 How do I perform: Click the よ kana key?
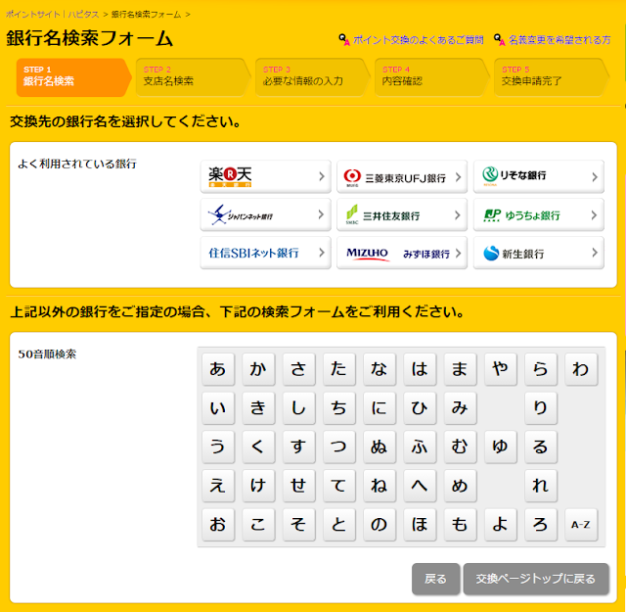pyautogui.click(x=500, y=525)
